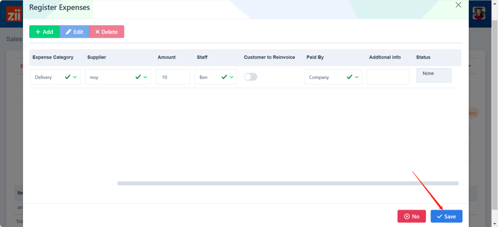The image size is (498, 227).
Task: Close the Register Expenses dialog
Action: tap(458, 5)
